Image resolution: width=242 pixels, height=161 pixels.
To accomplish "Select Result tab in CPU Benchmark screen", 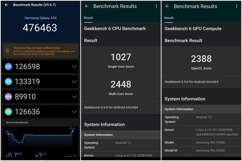I will coord(88,18).
